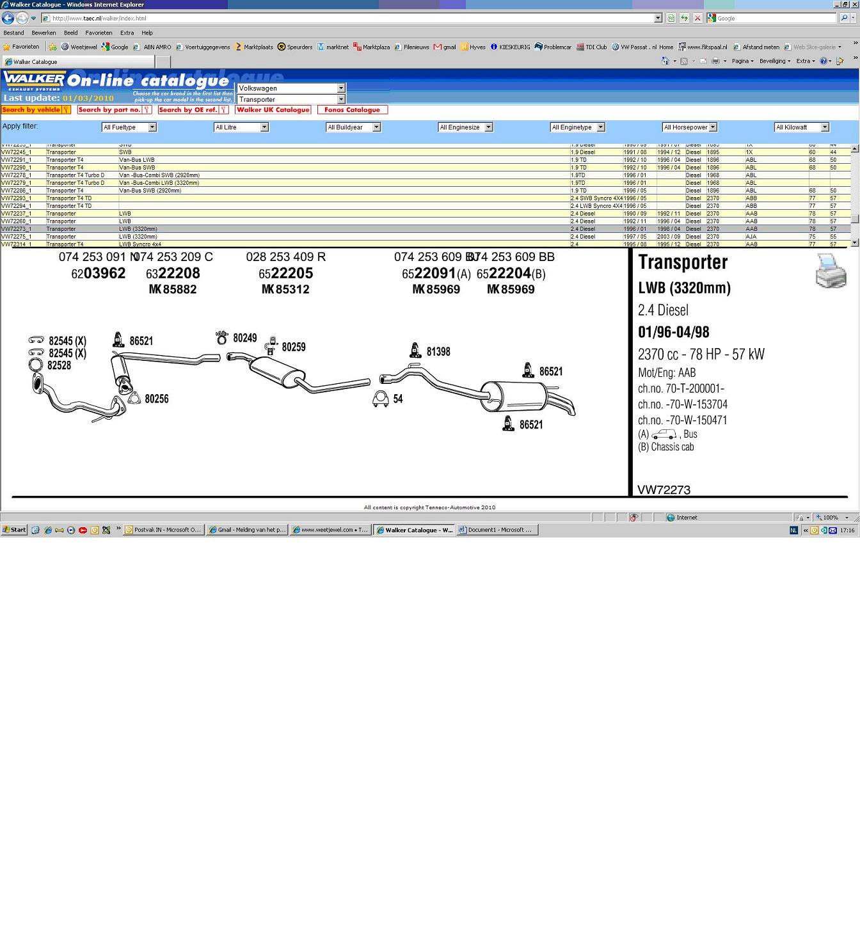
Task: Open new blank browser tab
Action: tap(163, 62)
